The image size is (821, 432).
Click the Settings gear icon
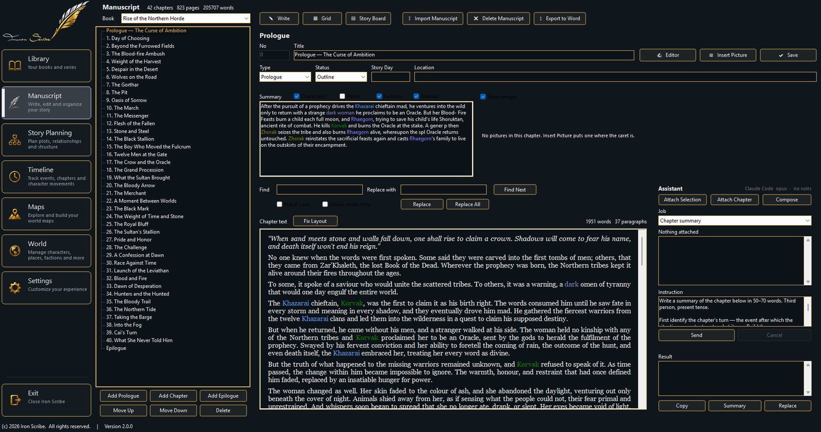click(15, 287)
